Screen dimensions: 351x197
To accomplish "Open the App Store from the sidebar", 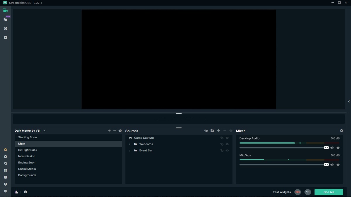I will 5,37.
